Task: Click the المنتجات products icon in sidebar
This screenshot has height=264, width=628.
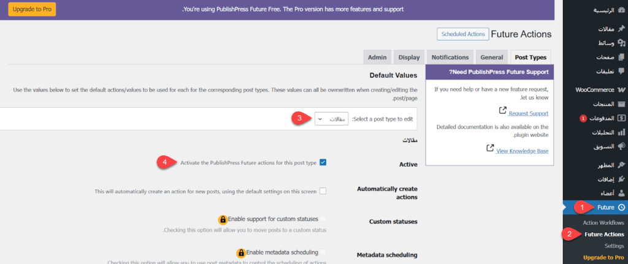Action: [x=621, y=104]
